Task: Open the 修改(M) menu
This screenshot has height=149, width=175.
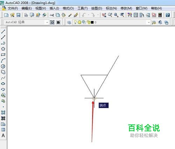Action: coord(126,8)
